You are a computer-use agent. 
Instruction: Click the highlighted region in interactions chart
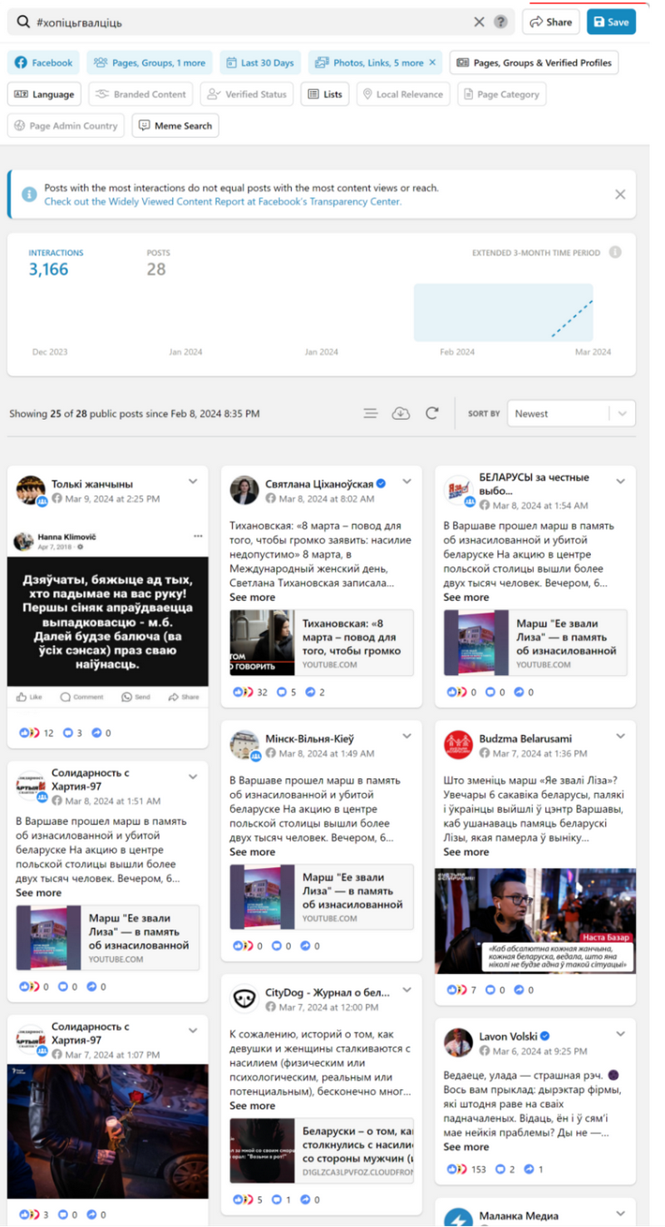coord(503,312)
